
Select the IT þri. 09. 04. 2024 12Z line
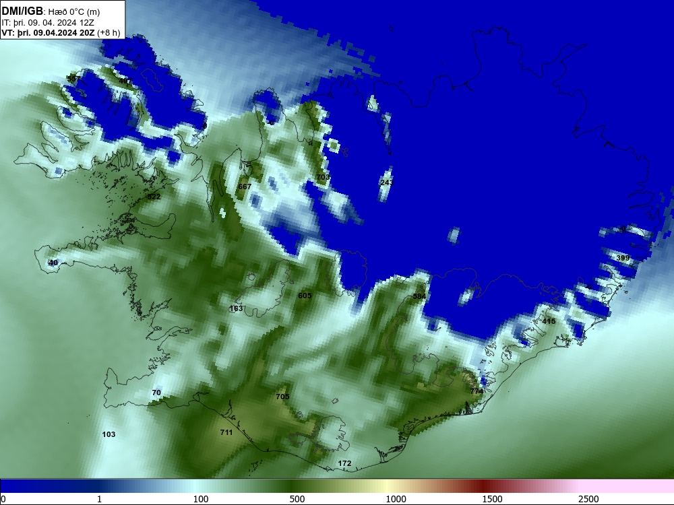click(48, 23)
